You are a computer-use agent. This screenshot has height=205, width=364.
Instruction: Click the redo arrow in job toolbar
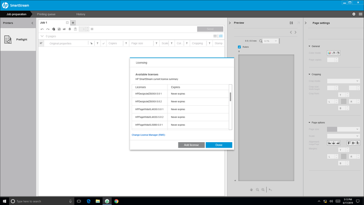pos(48,29)
